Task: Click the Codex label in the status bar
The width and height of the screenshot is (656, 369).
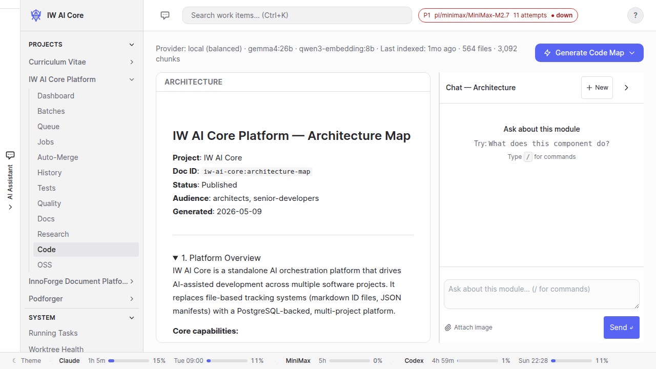Action: (414, 361)
